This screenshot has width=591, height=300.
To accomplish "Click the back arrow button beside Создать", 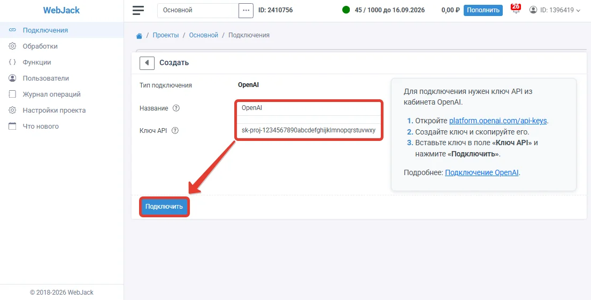I will pos(147,63).
